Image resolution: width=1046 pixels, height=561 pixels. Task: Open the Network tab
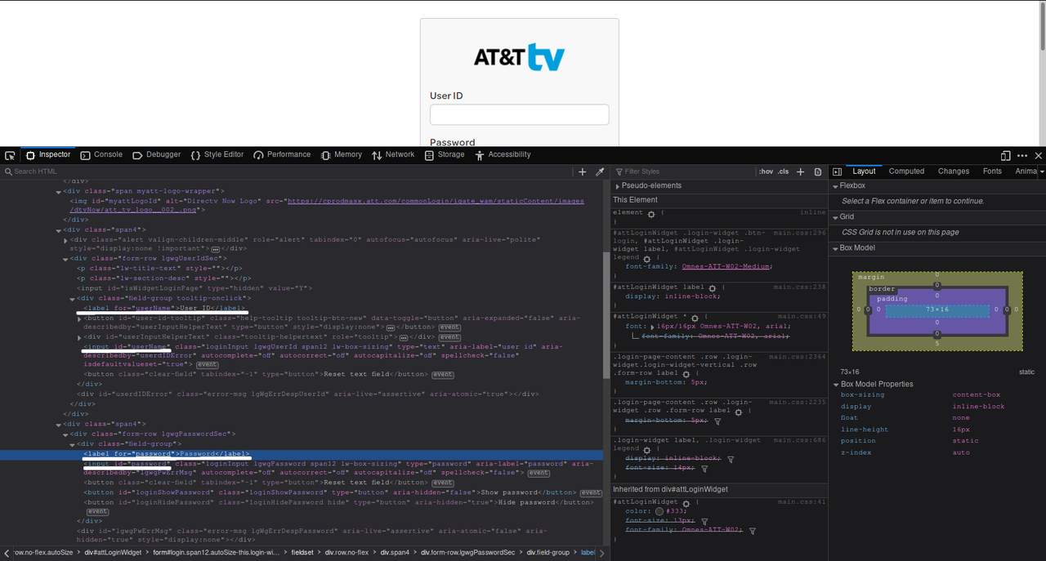pos(392,155)
